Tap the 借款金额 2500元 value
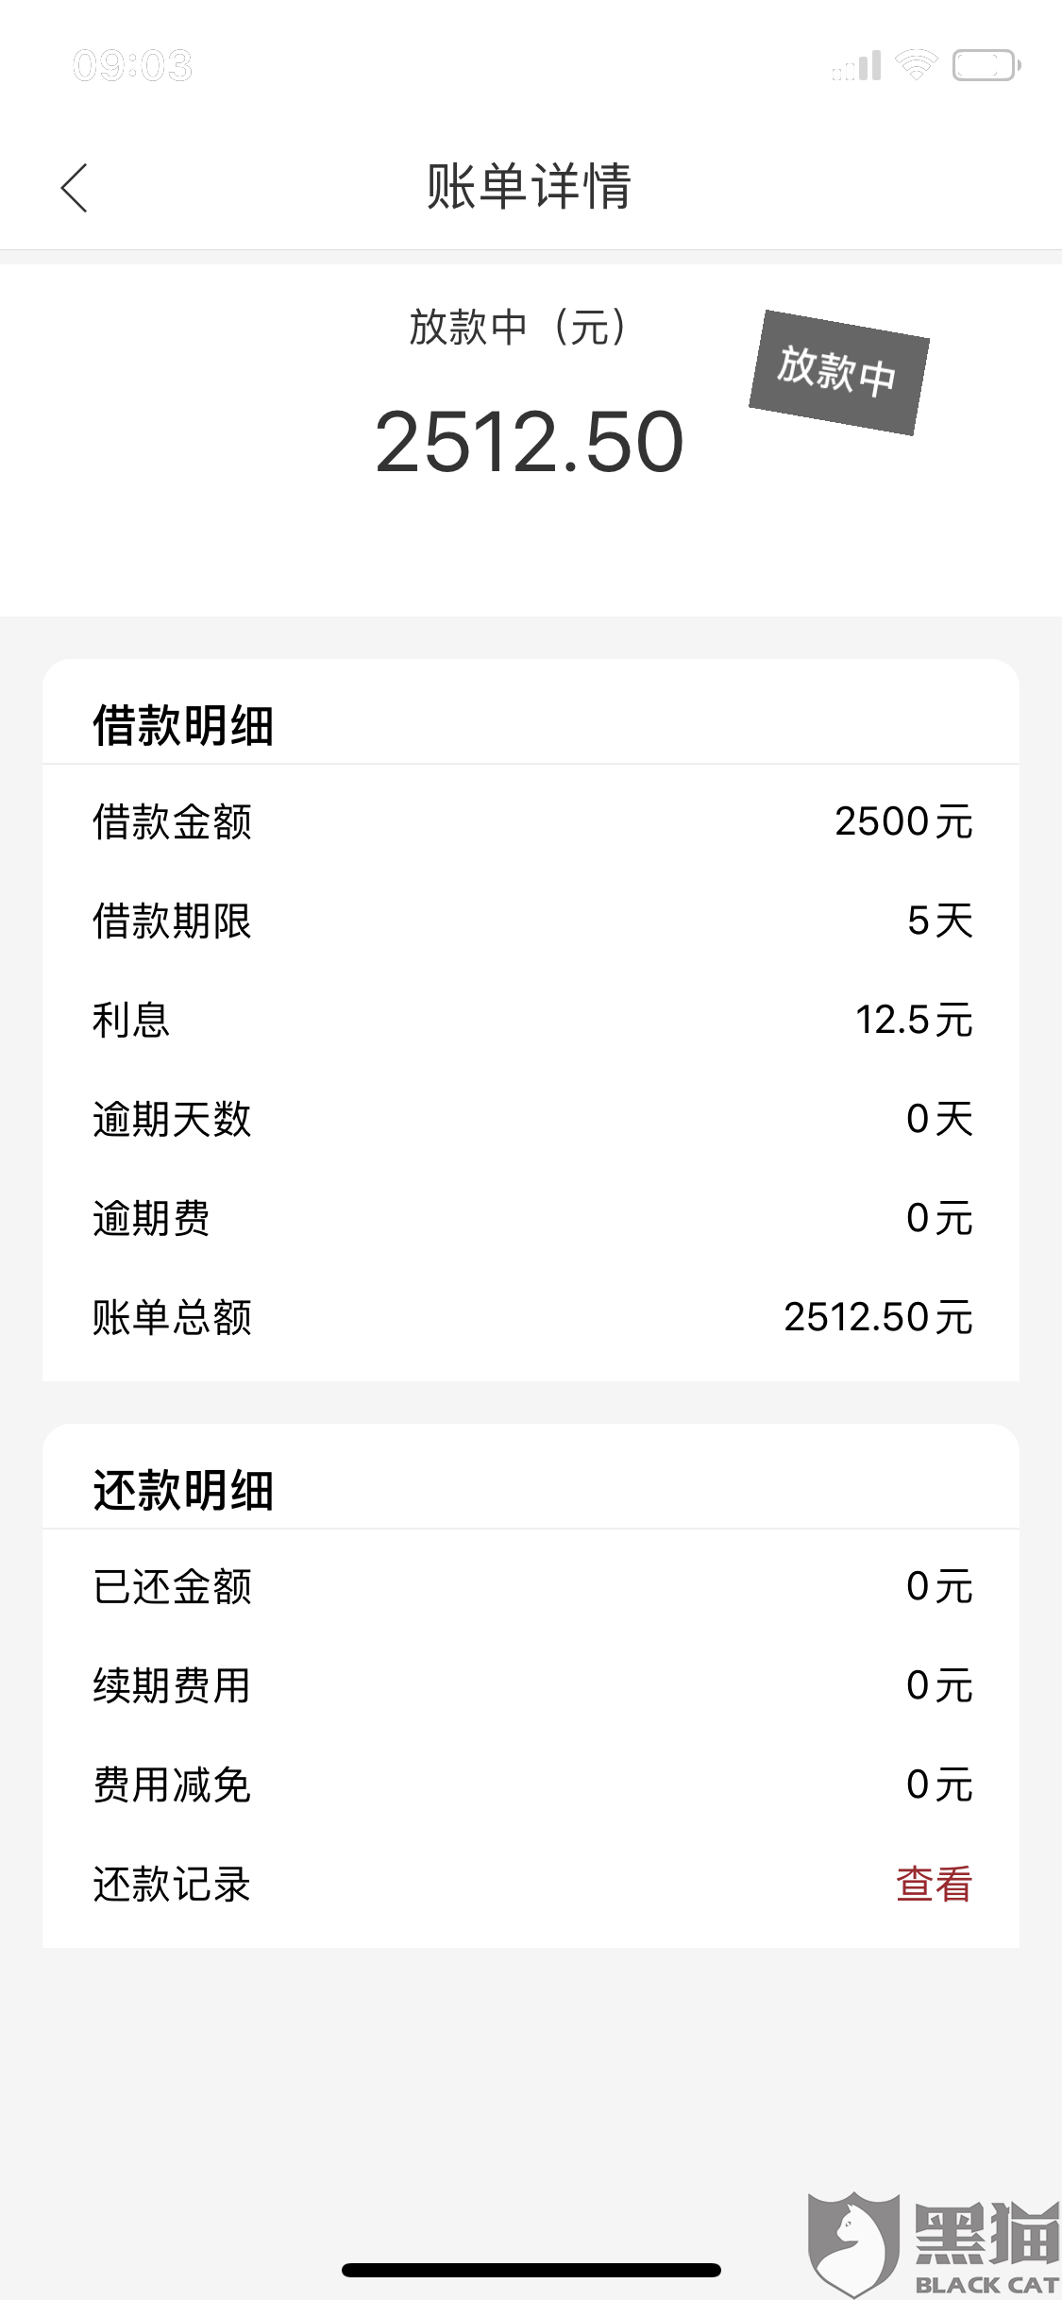Viewport: 1062px width, 2300px height. (903, 821)
